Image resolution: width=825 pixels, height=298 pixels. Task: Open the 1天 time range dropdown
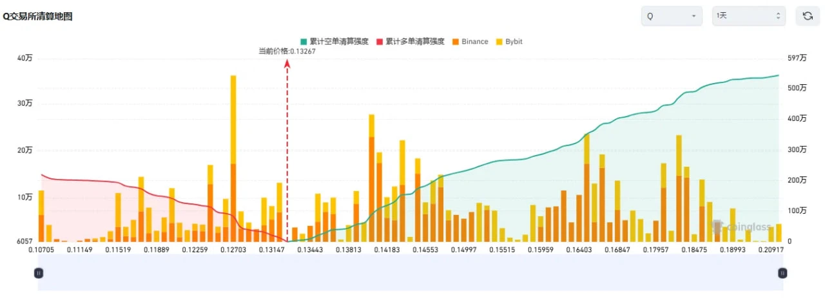[x=748, y=16]
